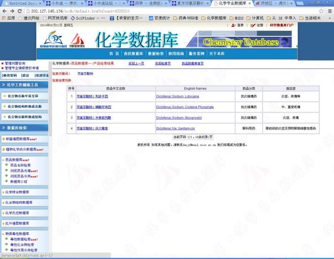
Task: Click the 返回上一页 link
Action: pos(136,63)
